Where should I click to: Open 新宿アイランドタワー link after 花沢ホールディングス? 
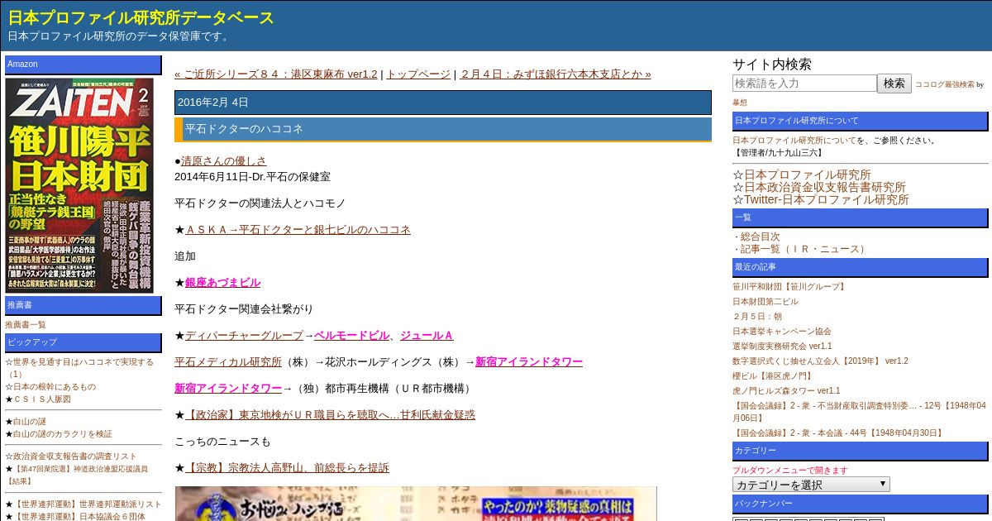pos(529,361)
